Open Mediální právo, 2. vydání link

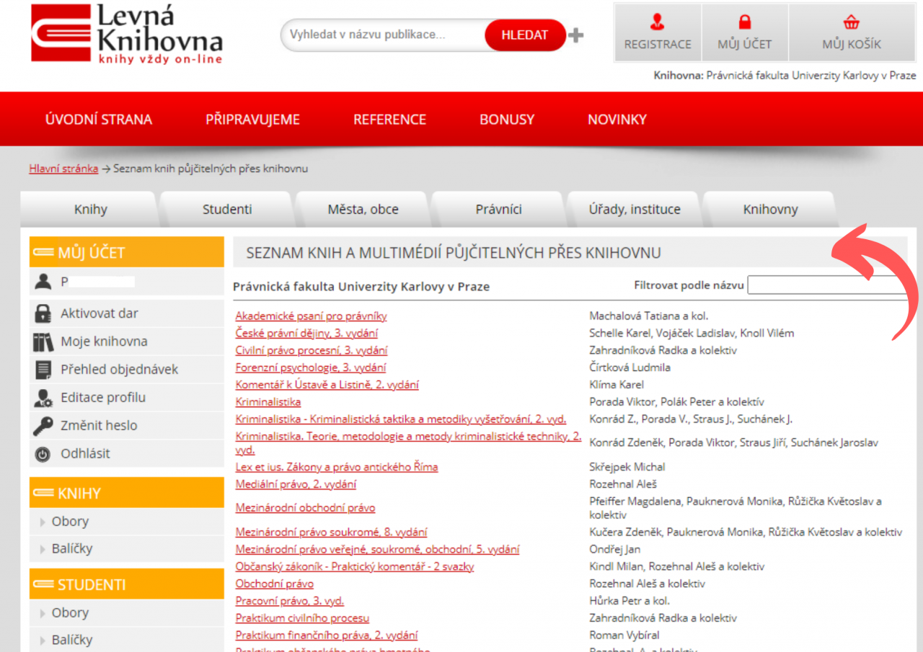coord(296,484)
